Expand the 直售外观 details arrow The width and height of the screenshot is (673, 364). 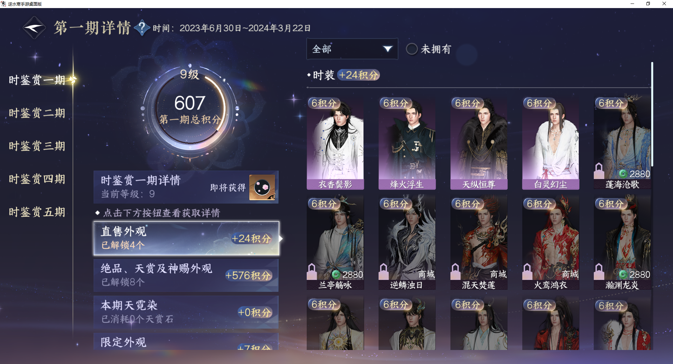point(281,239)
